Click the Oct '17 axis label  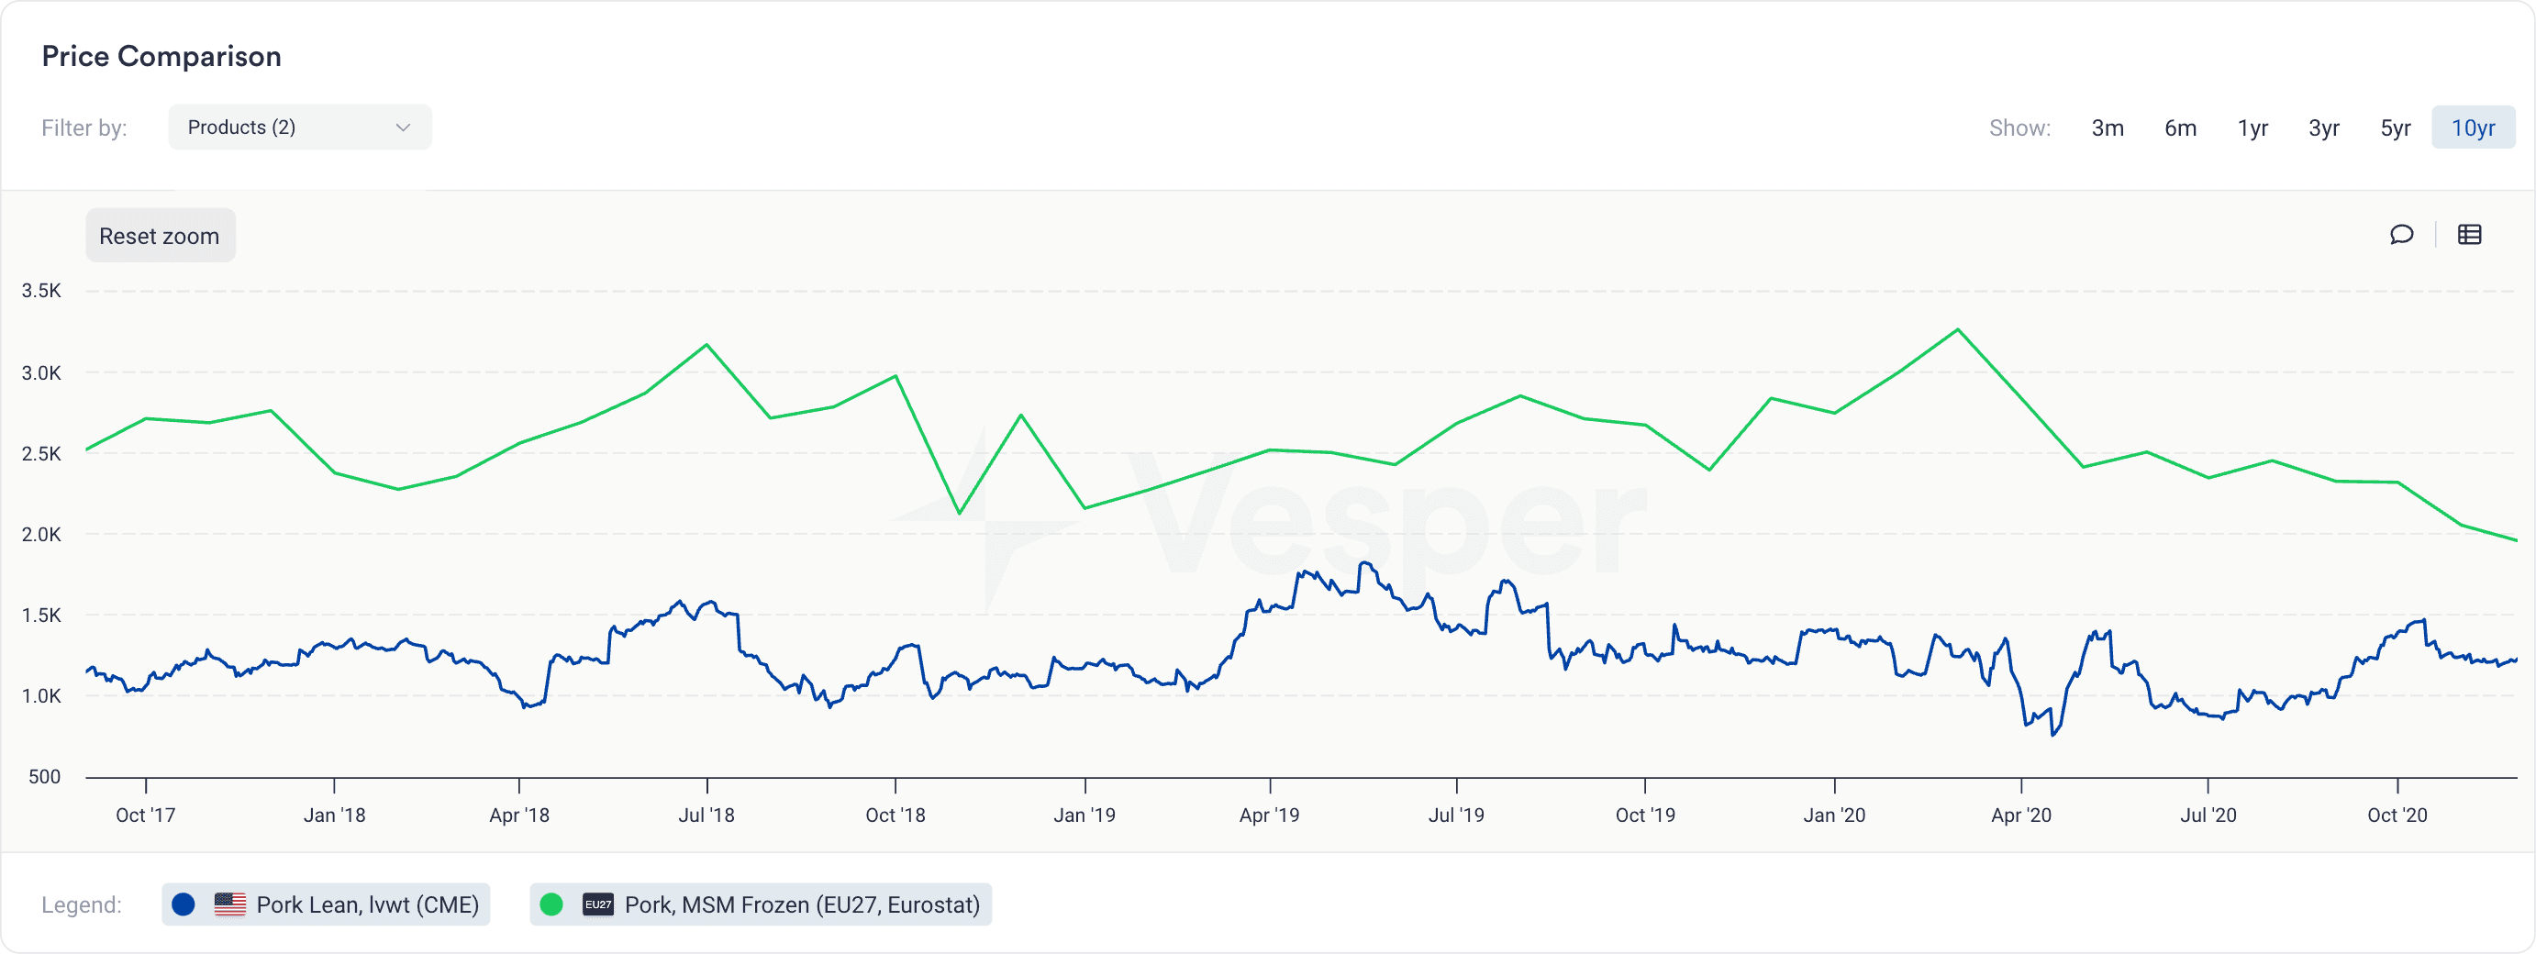click(146, 815)
